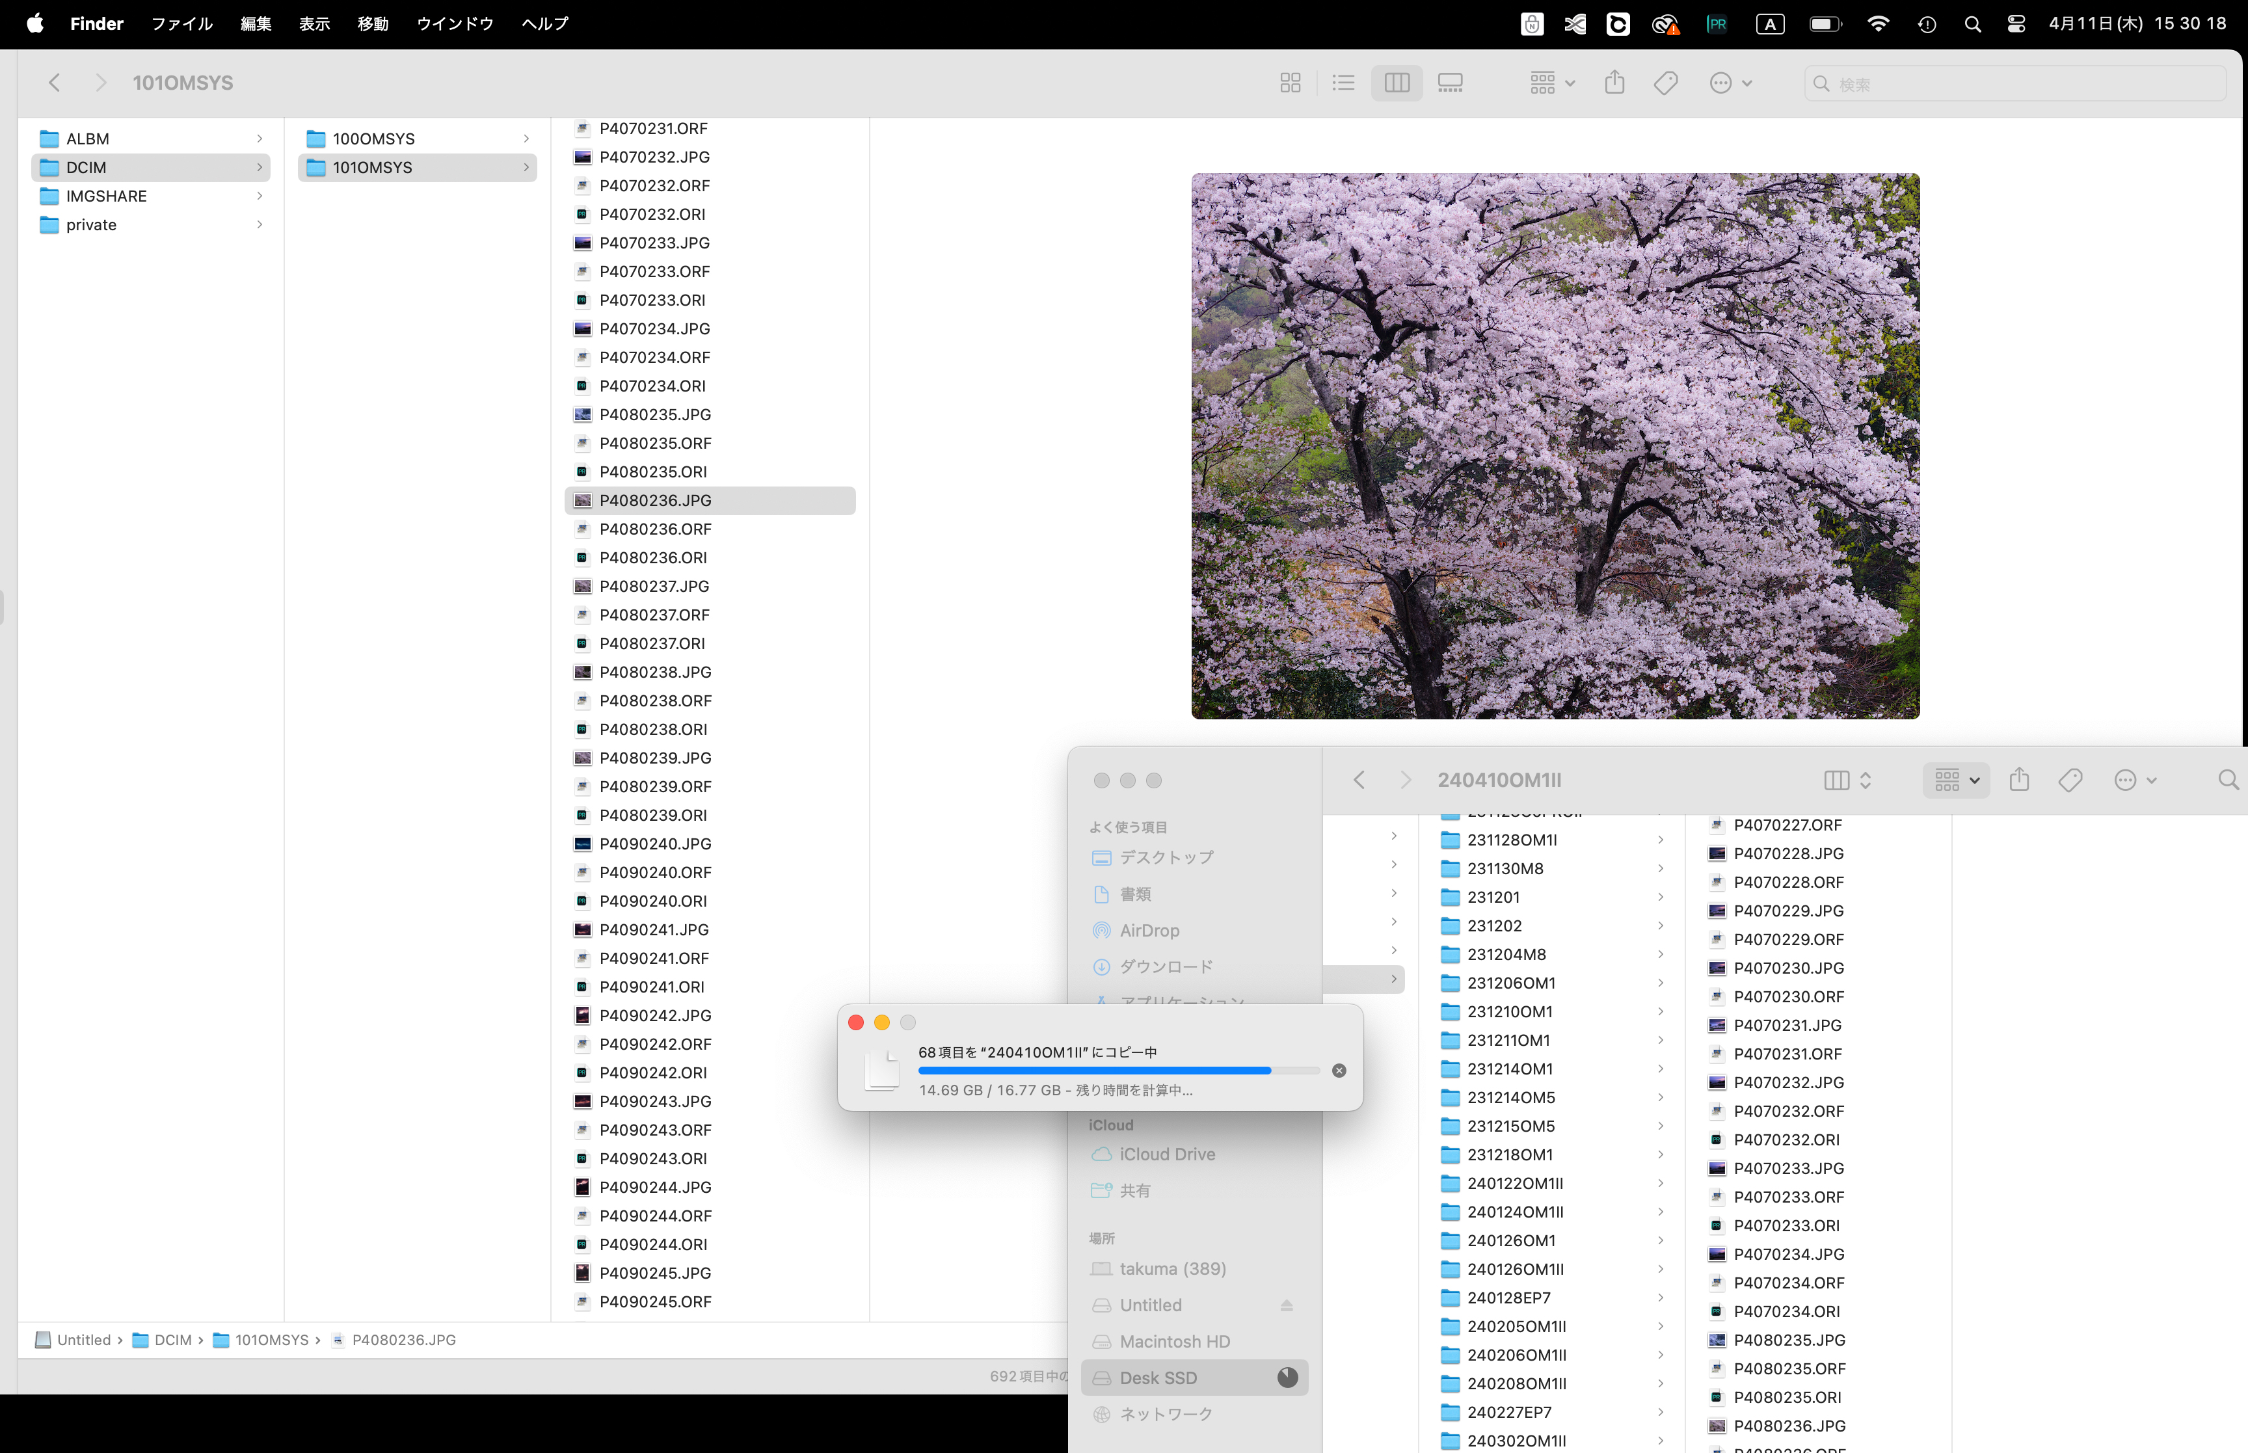The image size is (2248, 1453).
Task: Expand the 231202 folder chevron
Action: pyautogui.click(x=1660, y=926)
